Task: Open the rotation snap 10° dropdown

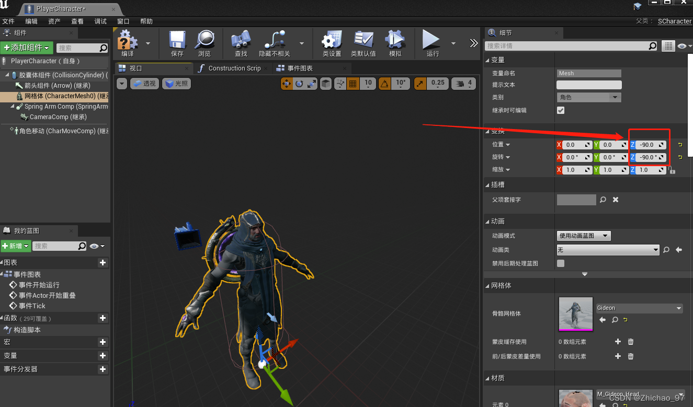Action: pos(401,83)
